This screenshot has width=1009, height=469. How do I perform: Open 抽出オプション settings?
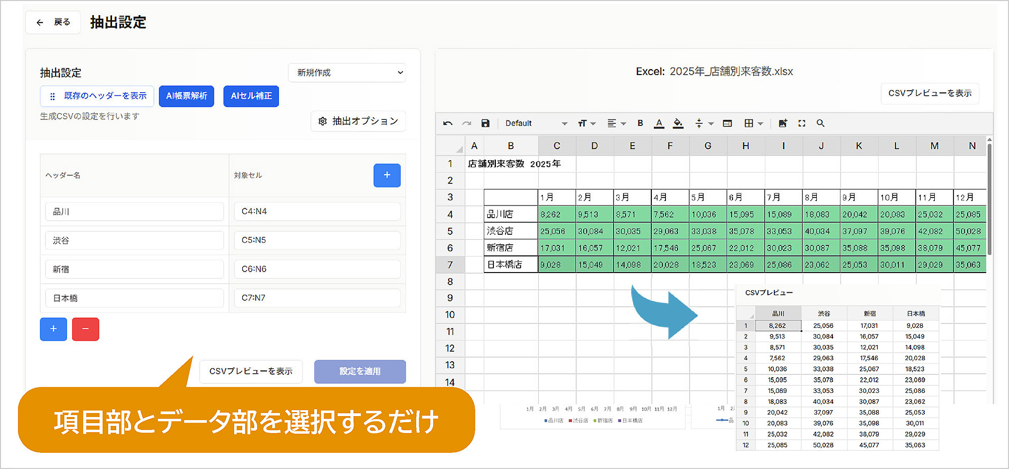pos(358,121)
